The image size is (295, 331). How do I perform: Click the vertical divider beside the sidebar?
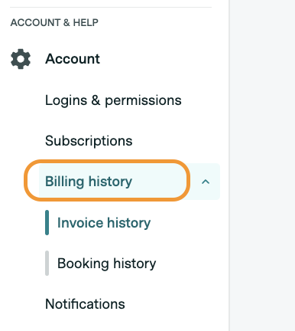[x=229, y=165]
